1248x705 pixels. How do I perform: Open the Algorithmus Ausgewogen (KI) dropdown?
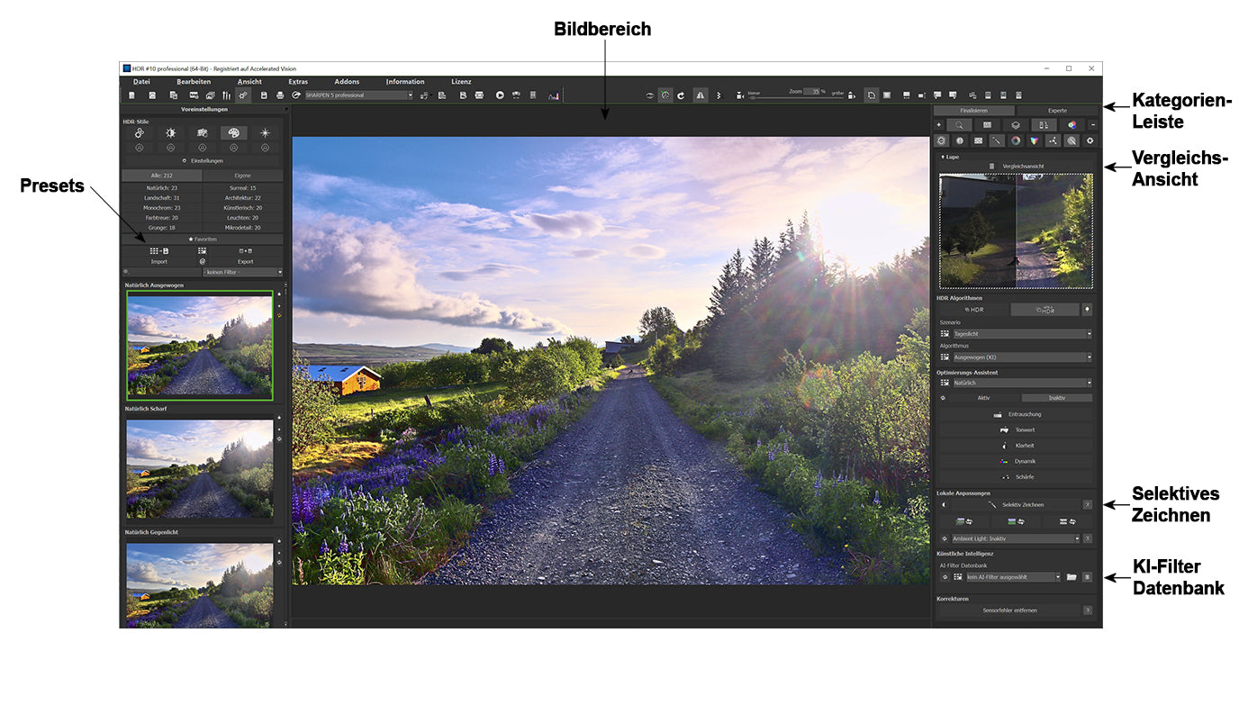coord(1022,357)
